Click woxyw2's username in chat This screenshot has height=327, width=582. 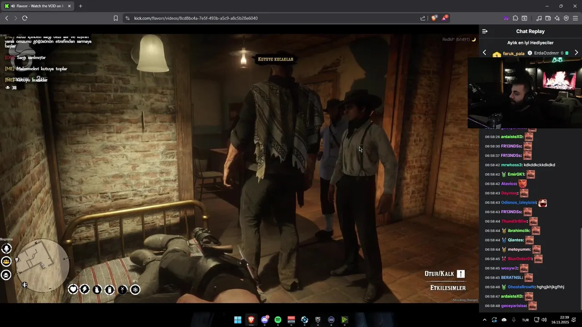tap(509, 268)
